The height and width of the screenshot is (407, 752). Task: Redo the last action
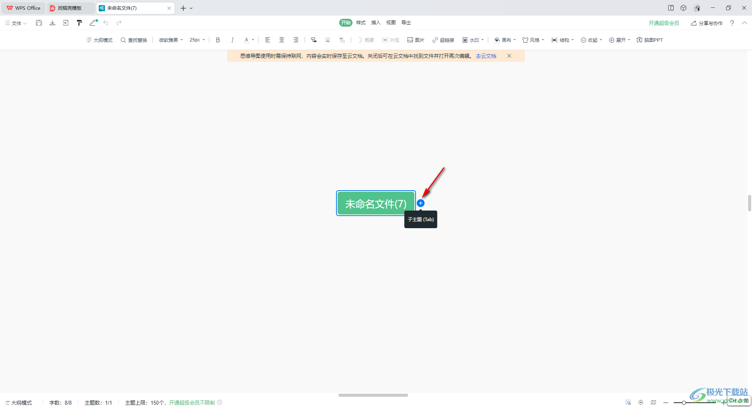(x=119, y=23)
